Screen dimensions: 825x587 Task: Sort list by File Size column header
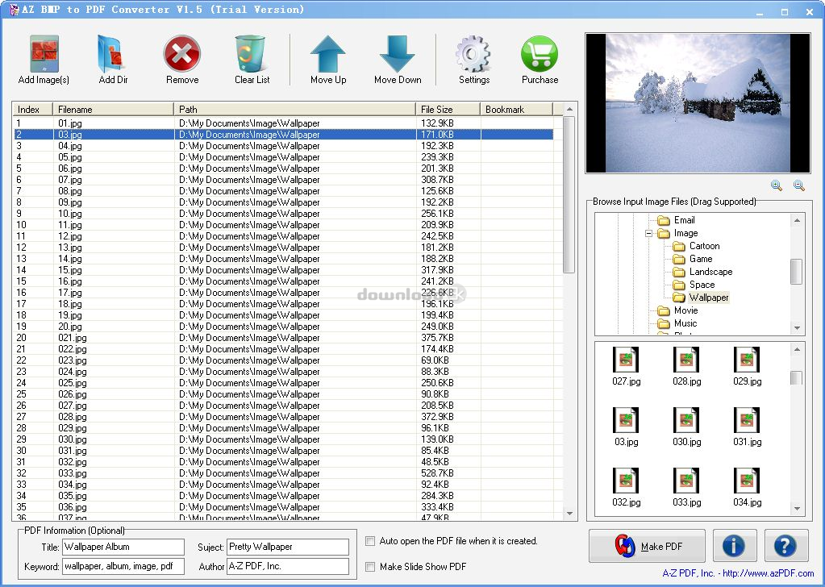point(448,110)
